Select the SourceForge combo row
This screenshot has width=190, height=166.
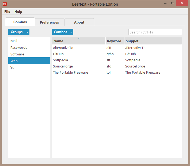pyautogui.click(x=63, y=66)
